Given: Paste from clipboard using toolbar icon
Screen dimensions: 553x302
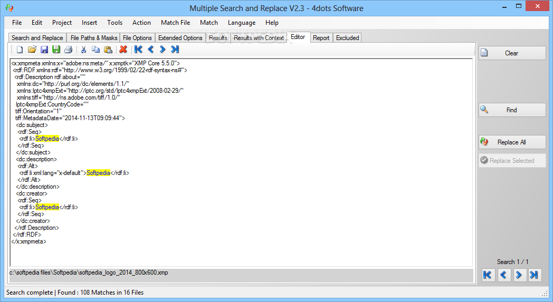Looking at the screenshot, I should [108, 50].
